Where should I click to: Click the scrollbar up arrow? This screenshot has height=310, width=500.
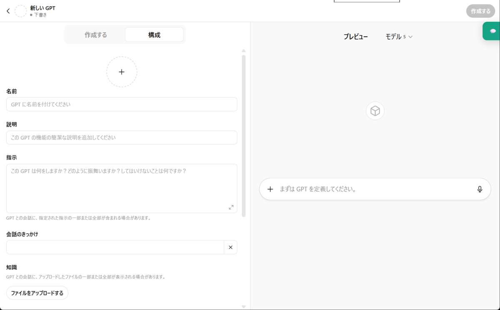244,50
